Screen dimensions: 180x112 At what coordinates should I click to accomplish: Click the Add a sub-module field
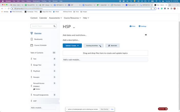pos(105,60)
